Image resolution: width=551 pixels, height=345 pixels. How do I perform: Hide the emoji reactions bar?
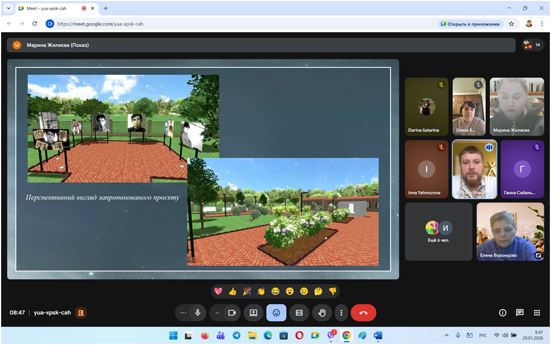(x=276, y=312)
